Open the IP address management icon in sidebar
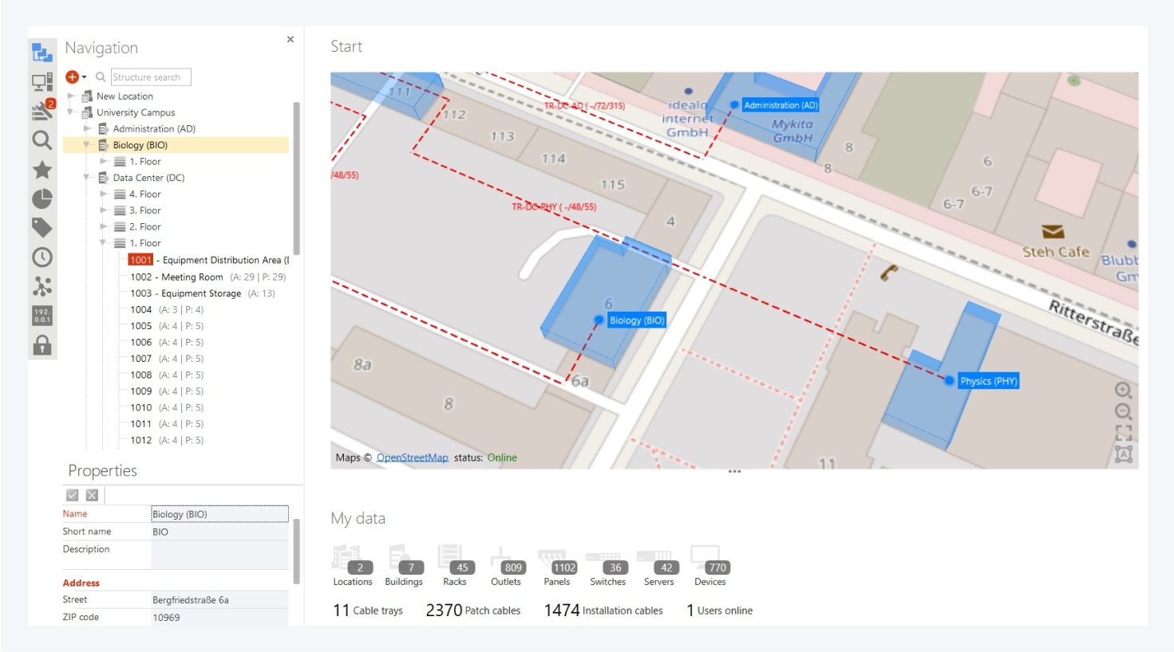The image size is (1174, 652). point(42,316)
